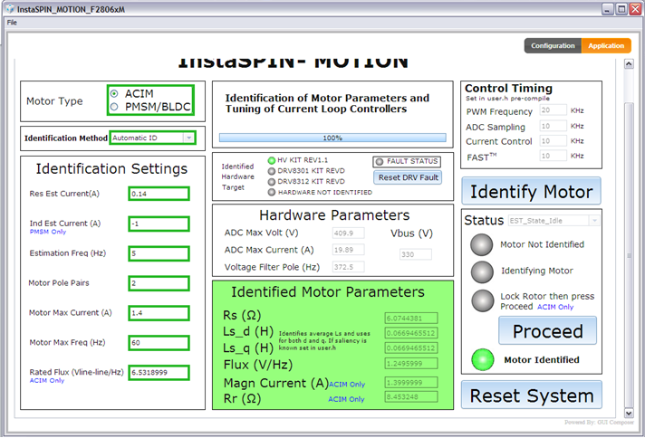Click the Rr value 8.453248

[x=411, y=397]
